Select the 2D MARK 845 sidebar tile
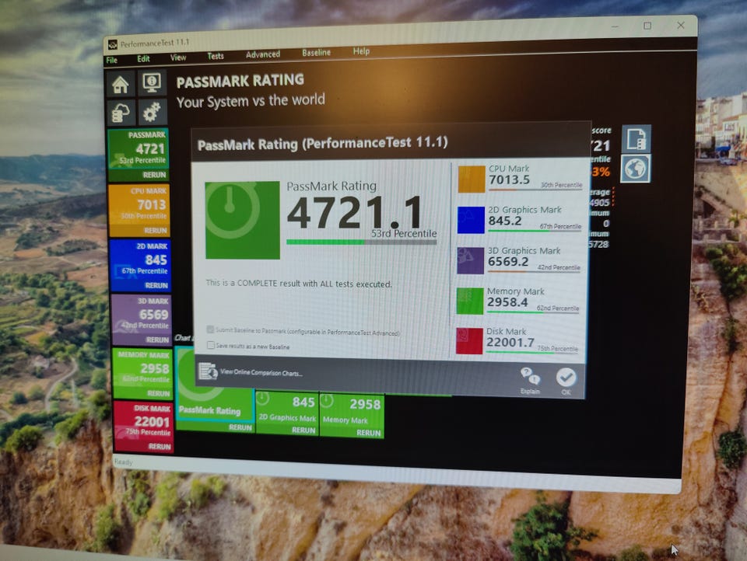747x561 pixels. coord(140,266)
